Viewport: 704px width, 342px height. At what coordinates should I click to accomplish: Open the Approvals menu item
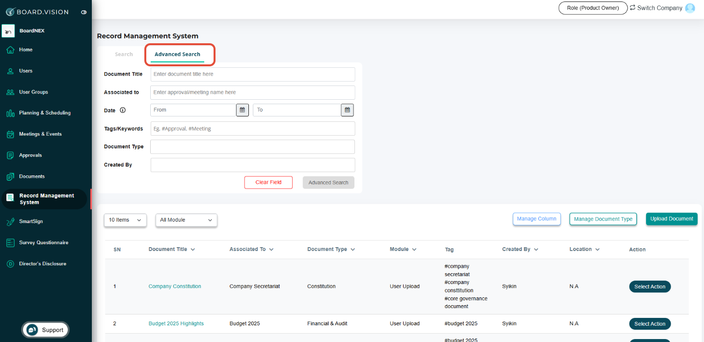click(30, 155)
